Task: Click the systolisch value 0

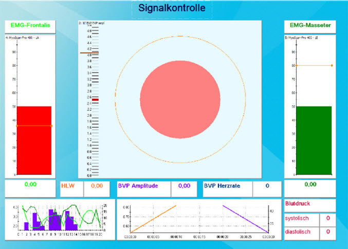Action: point(328,218)
